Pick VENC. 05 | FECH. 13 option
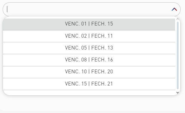This screenshot has width=185, height=113. pos(89,48)
